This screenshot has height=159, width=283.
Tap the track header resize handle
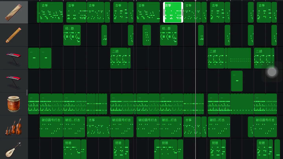[x=27, y=92]
